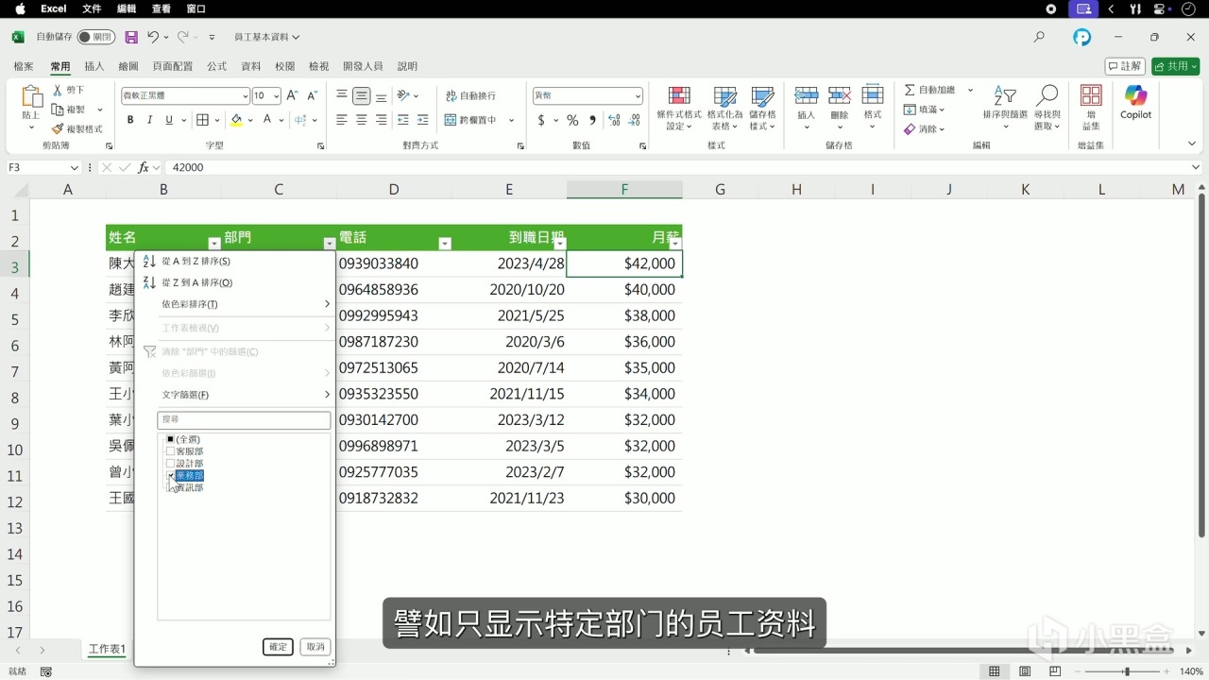Click the center horizontal alignment icon

(x=362, y=120)
